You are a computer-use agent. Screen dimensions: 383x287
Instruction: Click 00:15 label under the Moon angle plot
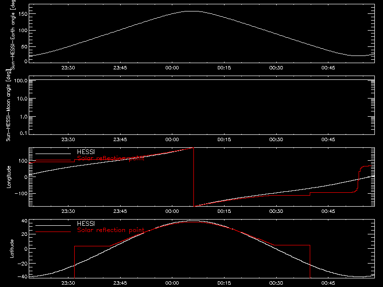coord(224,139)
